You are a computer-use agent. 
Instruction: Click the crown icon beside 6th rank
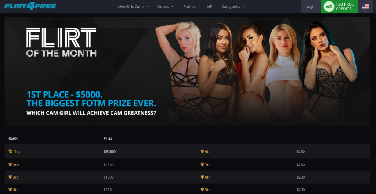click(x=202, y=151)
